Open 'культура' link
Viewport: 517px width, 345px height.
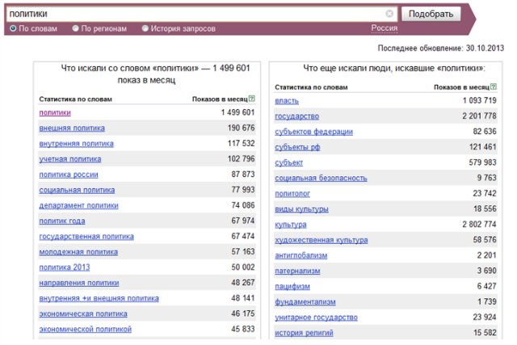[291, 225]
